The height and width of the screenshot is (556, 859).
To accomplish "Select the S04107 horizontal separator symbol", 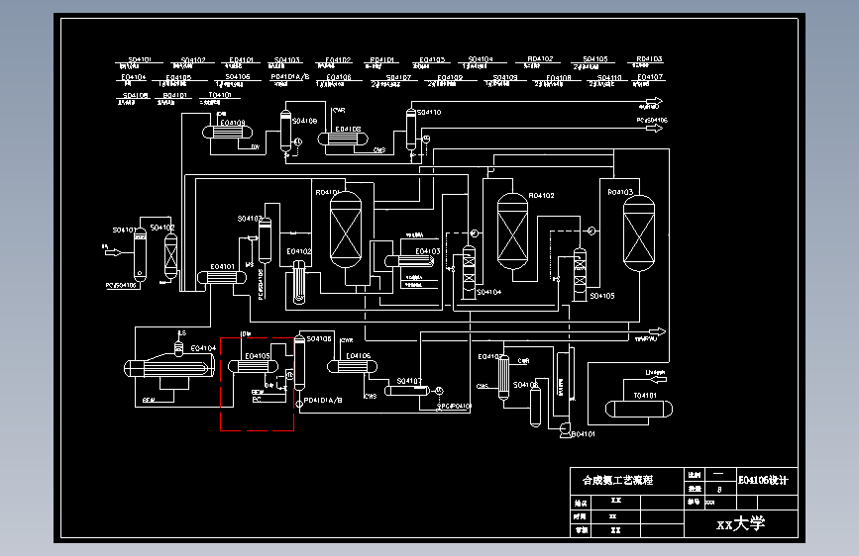I will tap(407, 391).
